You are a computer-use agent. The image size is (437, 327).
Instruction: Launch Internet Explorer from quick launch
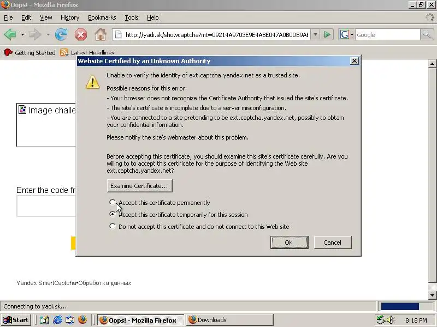(57, 320)
